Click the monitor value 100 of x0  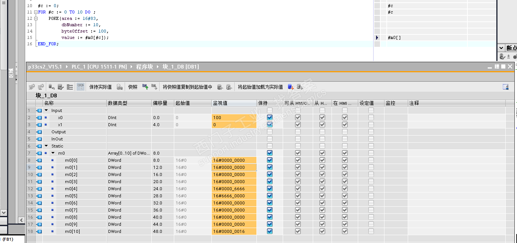point(234,118)
